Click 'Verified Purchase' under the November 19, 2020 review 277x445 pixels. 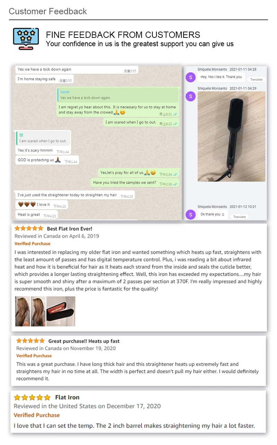point(34,356)
